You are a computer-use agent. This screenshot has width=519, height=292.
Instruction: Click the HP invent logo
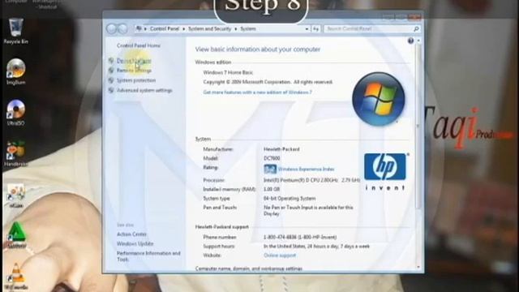385,171
